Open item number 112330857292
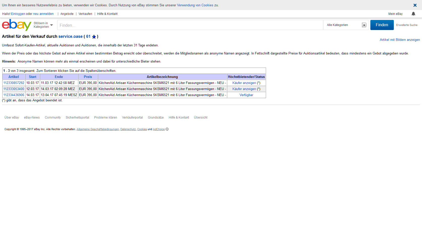 click(14, 83)
